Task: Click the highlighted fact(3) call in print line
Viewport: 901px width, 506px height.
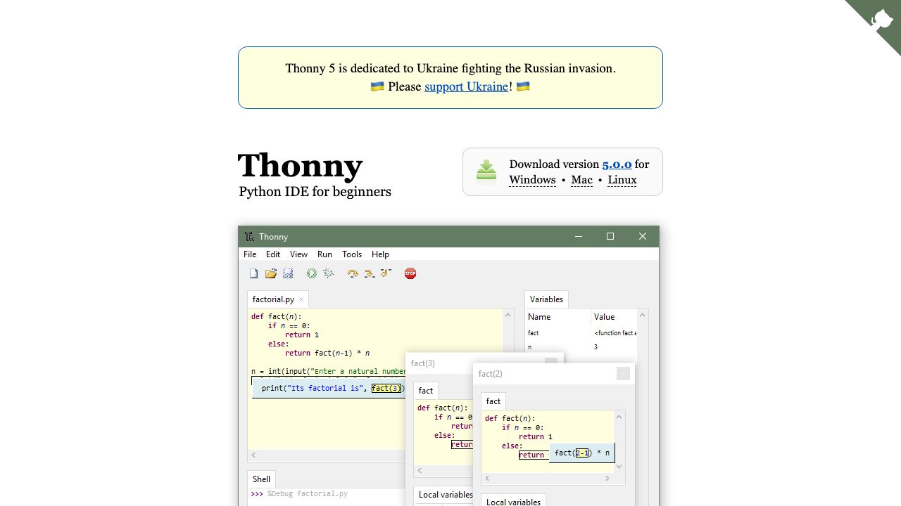Action: point(386,389)
